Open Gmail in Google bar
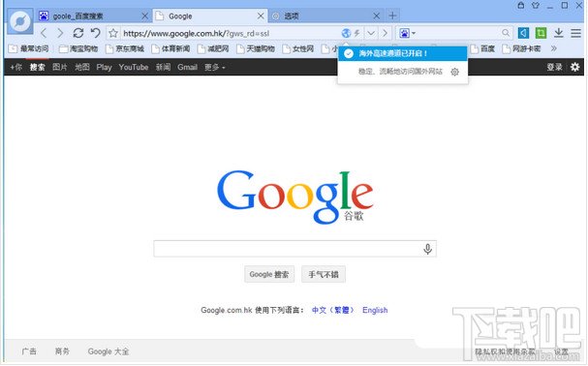Image resolution: width=588 pixels, height=366 pixels. point(187,67)
